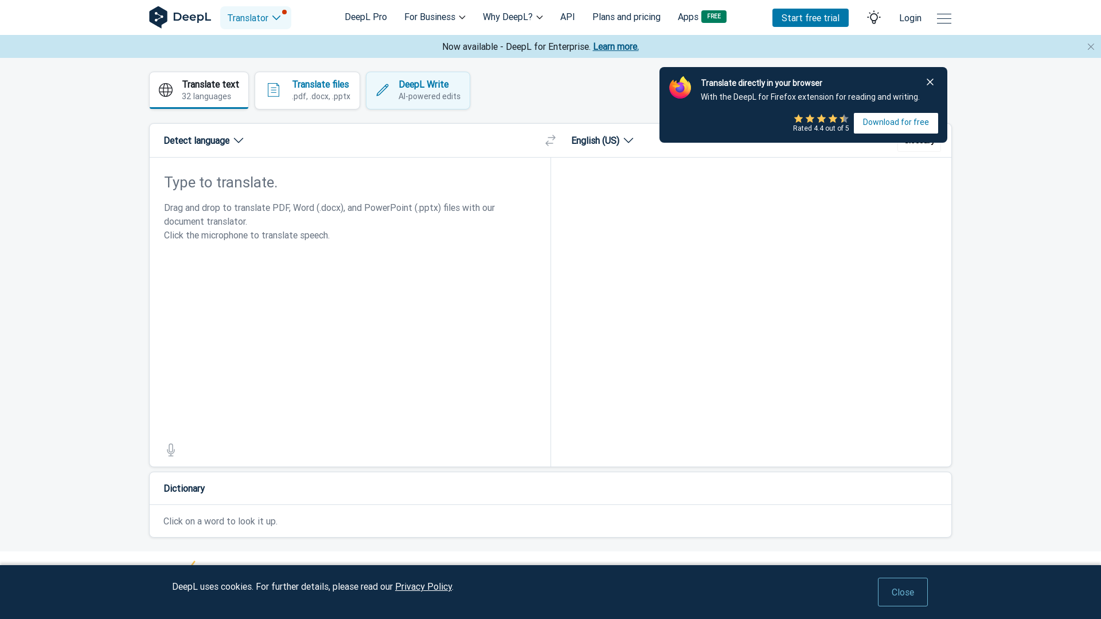The height and width of the screenshot is (619, 1101).
Task: Click the Translate files tab icon
Action: (273, 90)
